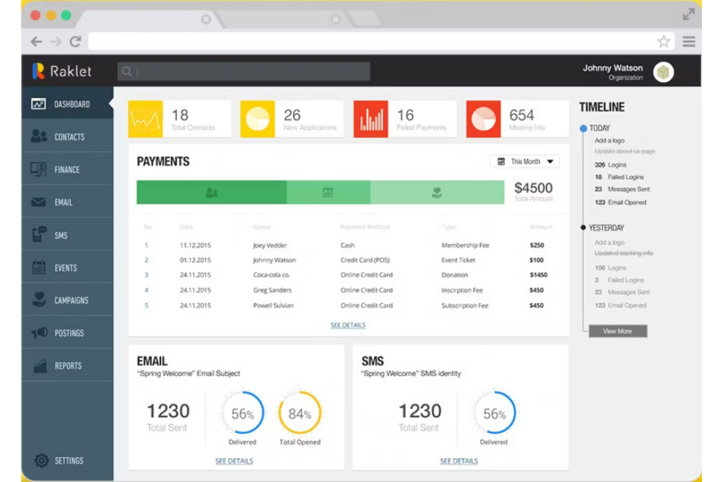Click the Today timeline marker dot
The image size is (723, 482).
[x=583, y=128]
